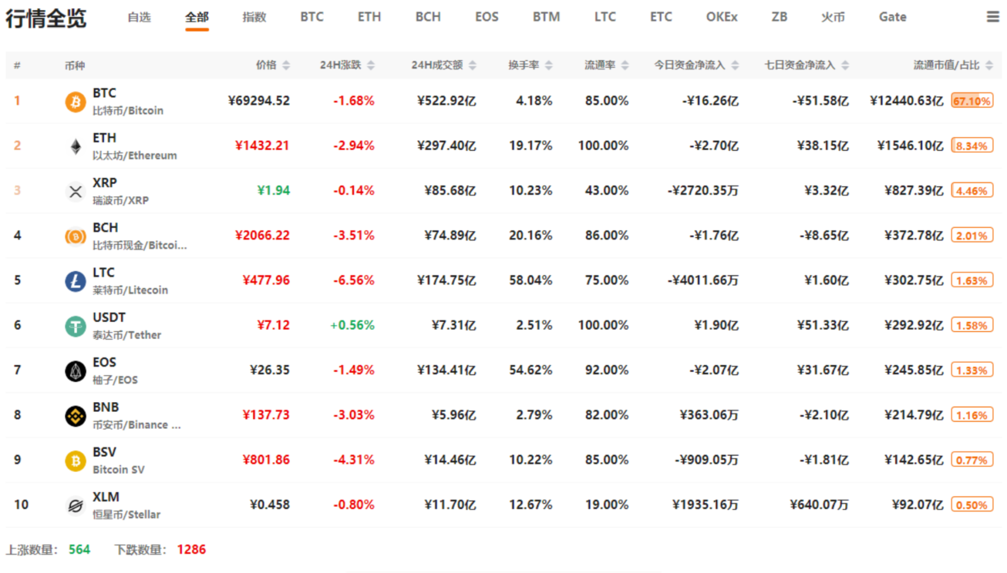Click the Bitcoin coin logo icon
This screenshot has width=1007, height=573.
[76, 102]
